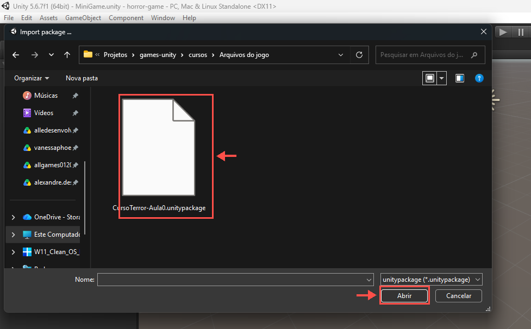Viewport: 531px width, 329px height.
Task: Click the pin icon beside Vídeos
Action: 75,113
